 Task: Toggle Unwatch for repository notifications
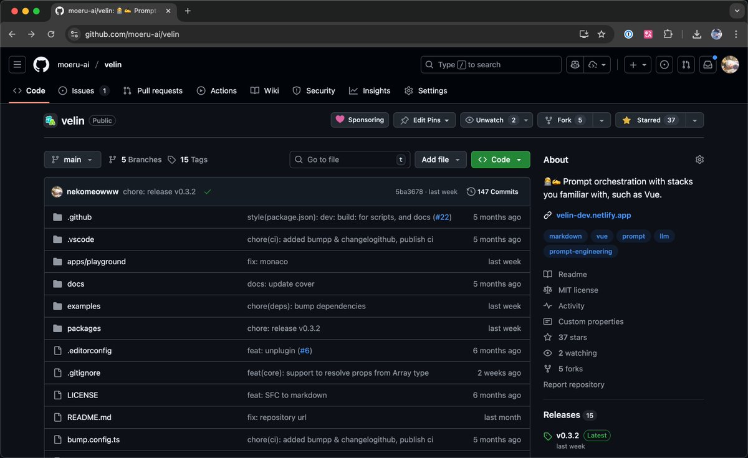489,120
